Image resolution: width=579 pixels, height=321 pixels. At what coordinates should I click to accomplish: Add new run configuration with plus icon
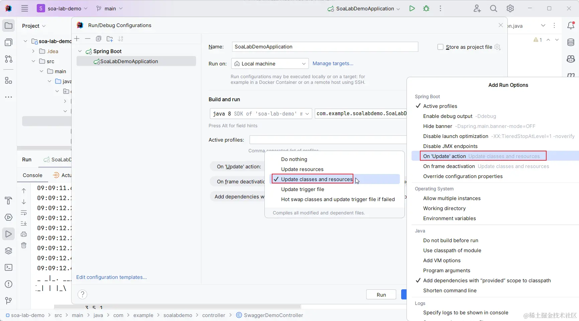(77, 39)
